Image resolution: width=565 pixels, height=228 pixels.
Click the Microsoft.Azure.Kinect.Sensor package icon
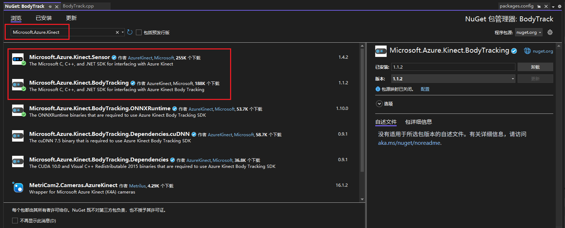coord(18,59)
